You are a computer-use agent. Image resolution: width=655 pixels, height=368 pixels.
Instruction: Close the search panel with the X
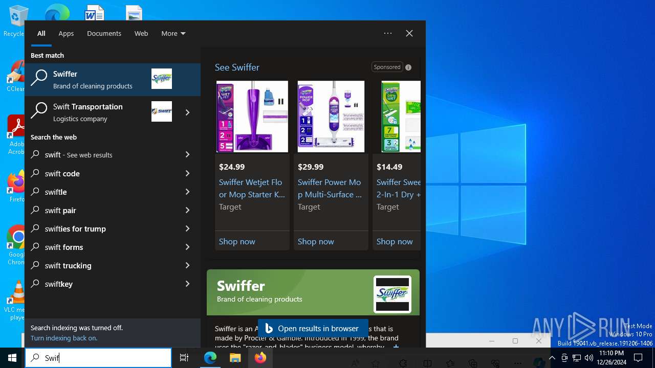[x=409, y=33]
